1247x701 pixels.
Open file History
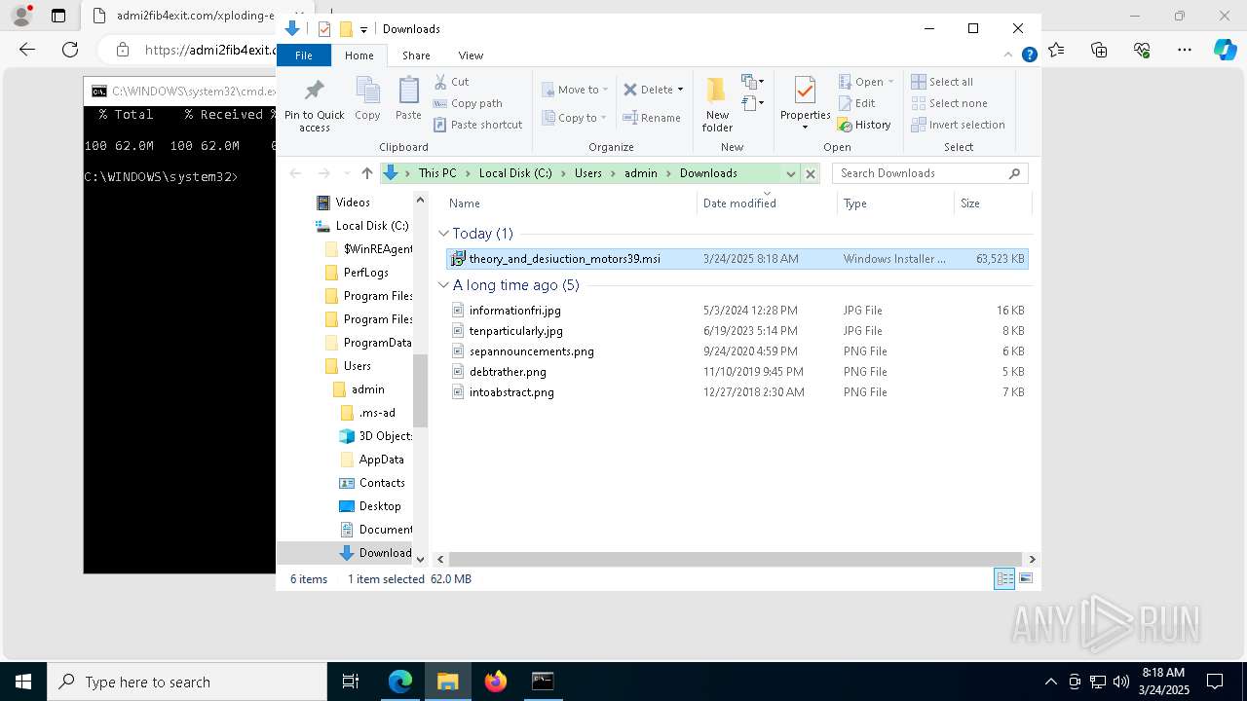coord(864,125)
